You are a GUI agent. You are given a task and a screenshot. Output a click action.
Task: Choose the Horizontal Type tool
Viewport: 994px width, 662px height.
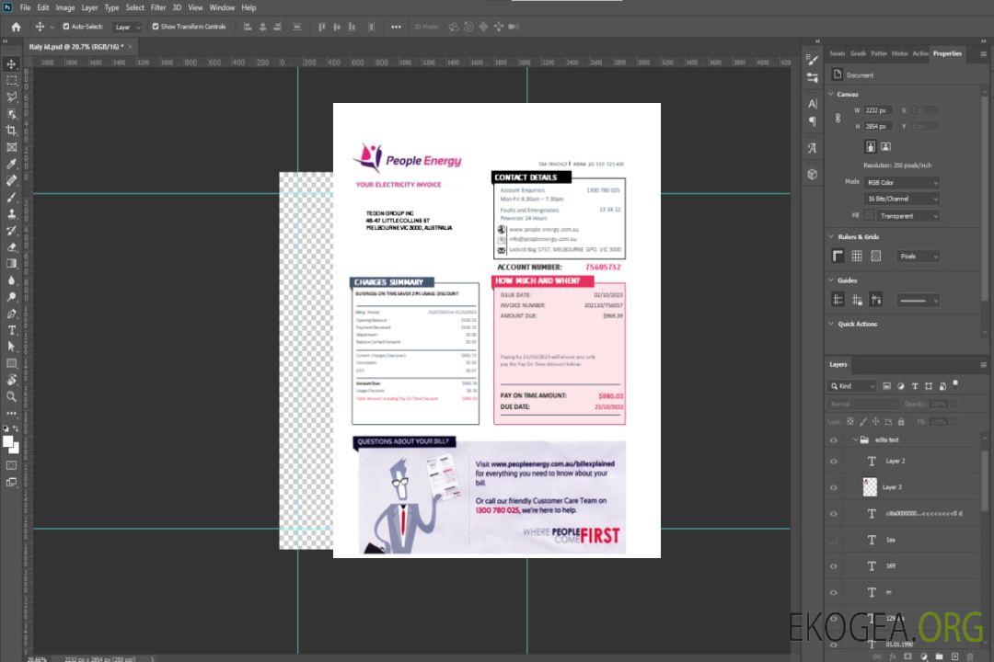12,330
